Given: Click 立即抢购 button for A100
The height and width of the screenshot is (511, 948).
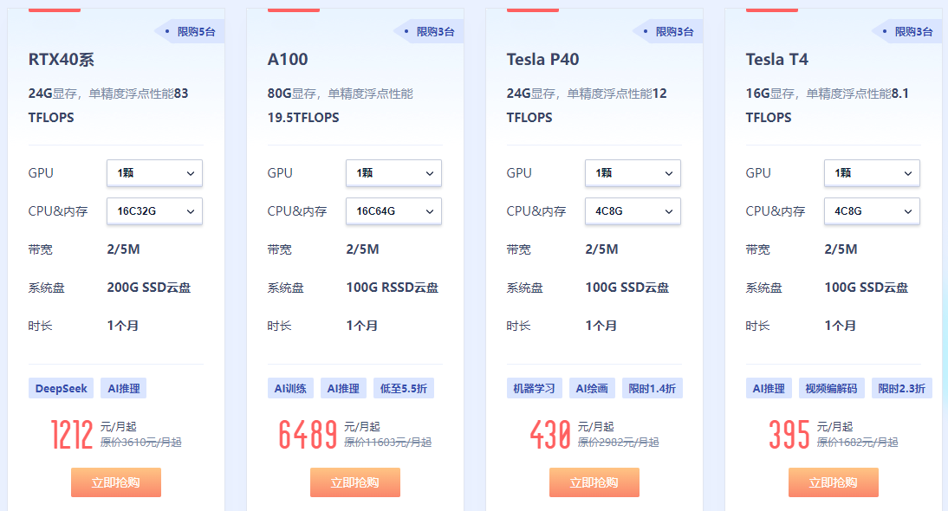Looking at the screenshot, I should 355,482.
